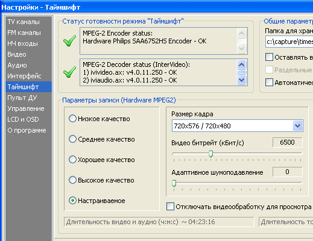Click the folder path field c:\capture\times
Viewport: 313px width, 241px height.
[289, 42]
